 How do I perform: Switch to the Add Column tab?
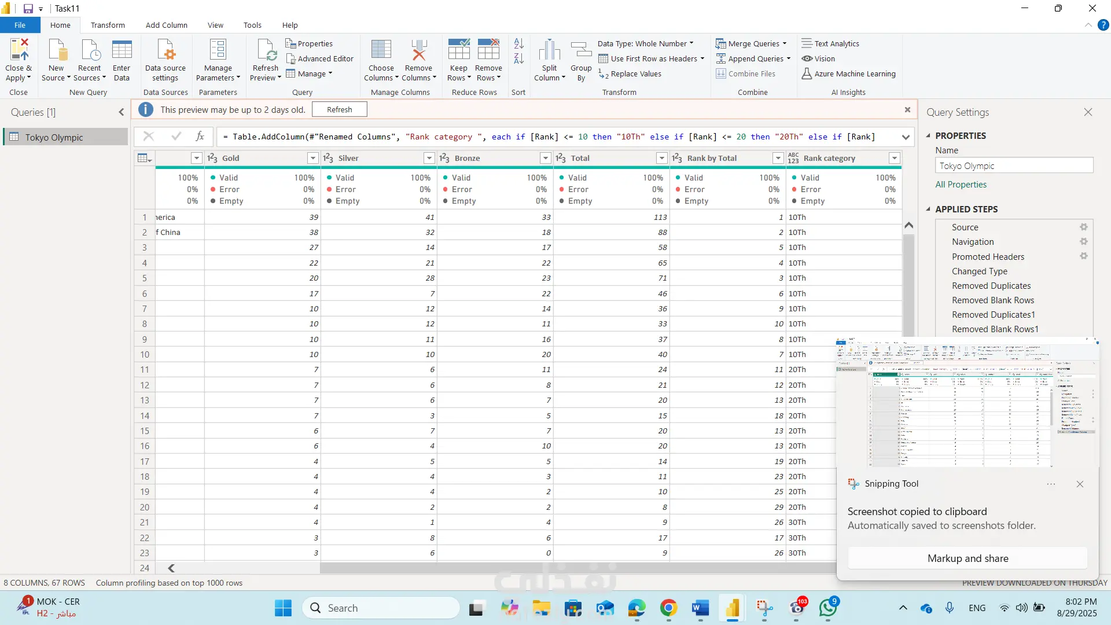pyautogui.click(x=166, y=25)
